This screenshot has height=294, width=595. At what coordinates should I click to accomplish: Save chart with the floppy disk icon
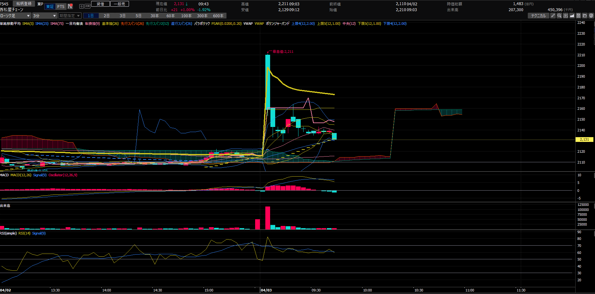tap(578, 16)
